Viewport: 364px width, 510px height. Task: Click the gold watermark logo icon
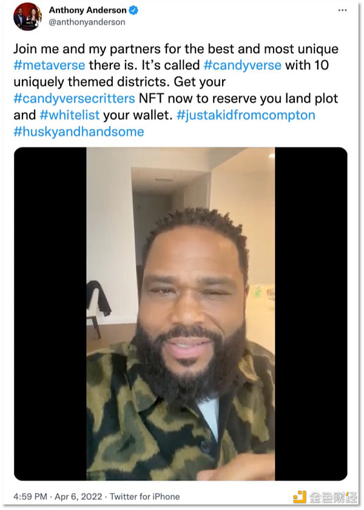pyautogui.click(x=300, y=497)
